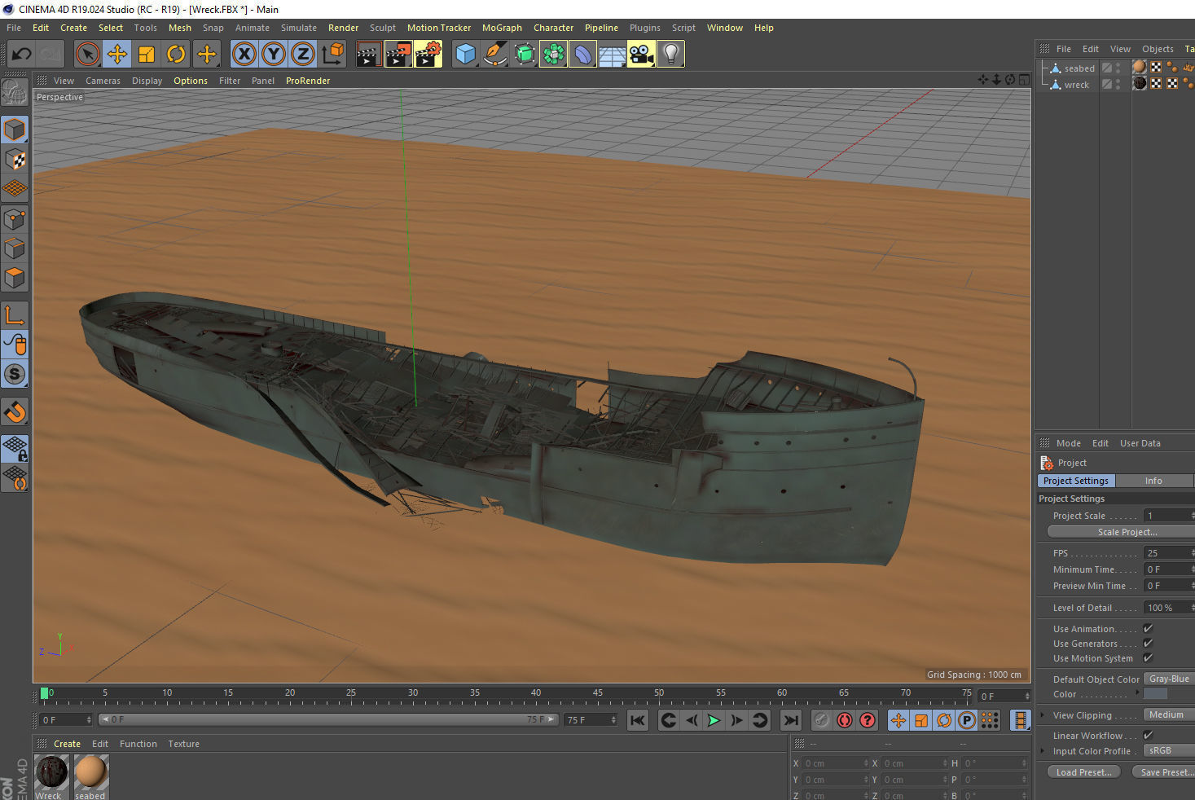Open Default Object Color dropdown
1195x800 pixels.
1169,679
